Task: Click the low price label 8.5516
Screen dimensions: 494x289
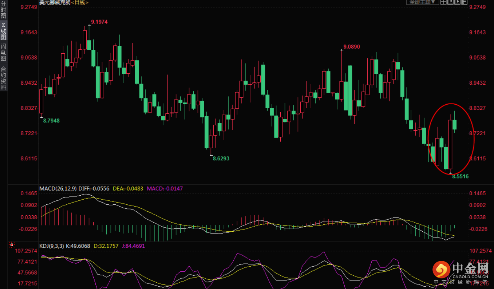Action: coord(460,176)
